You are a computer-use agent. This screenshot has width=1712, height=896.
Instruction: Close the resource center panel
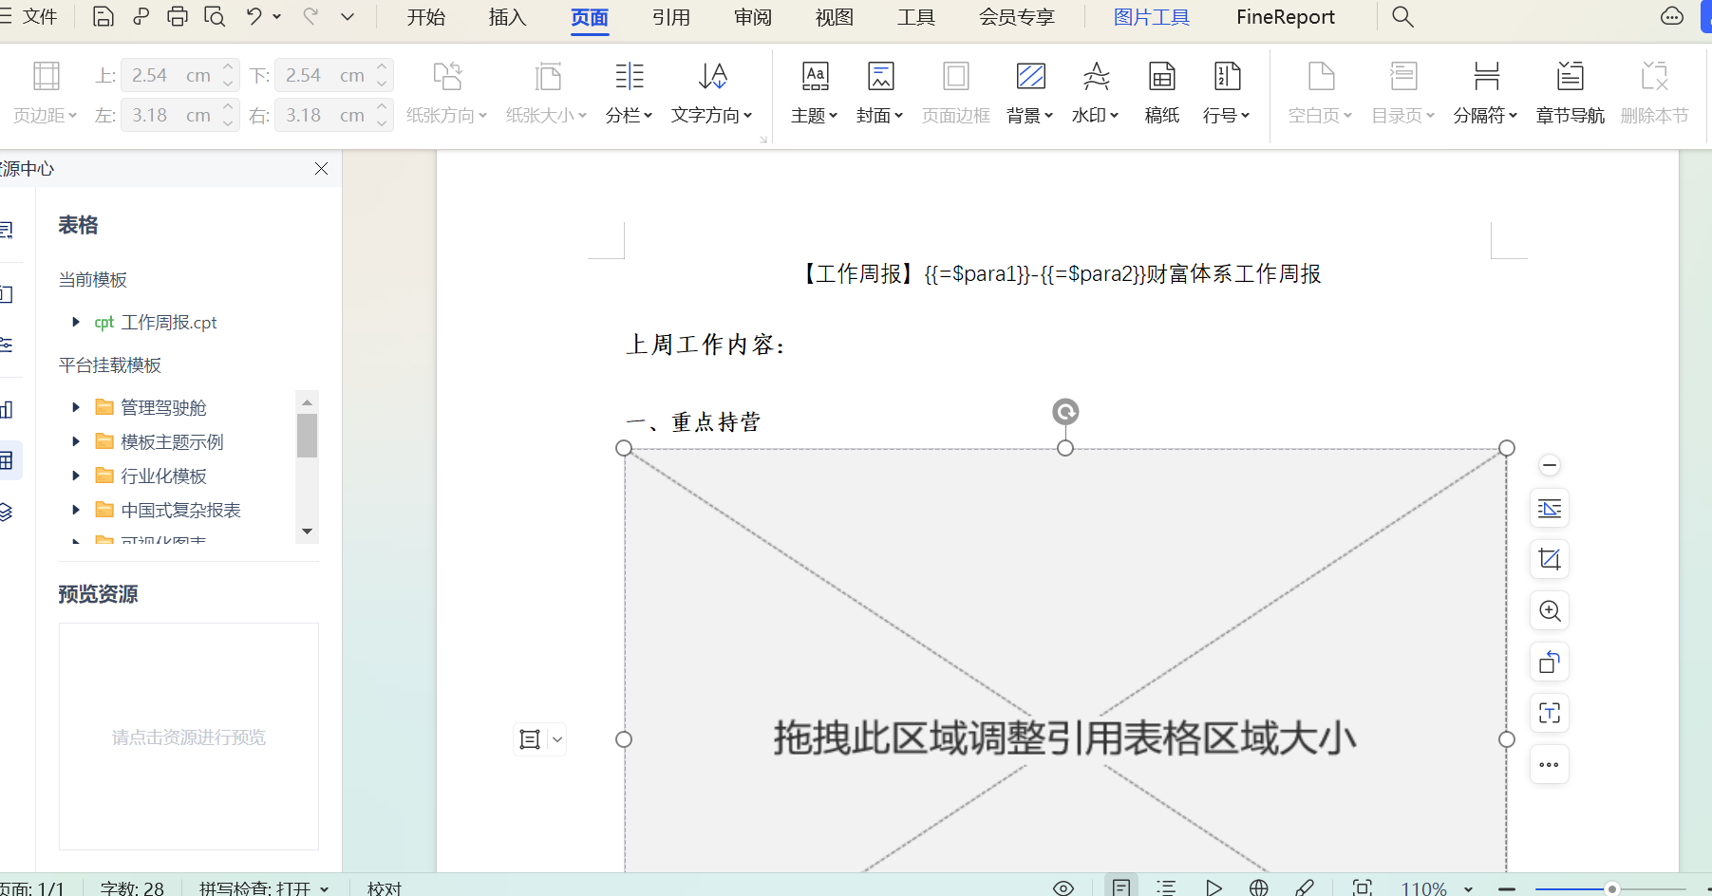pyautogui.click(x=321, y=168)
